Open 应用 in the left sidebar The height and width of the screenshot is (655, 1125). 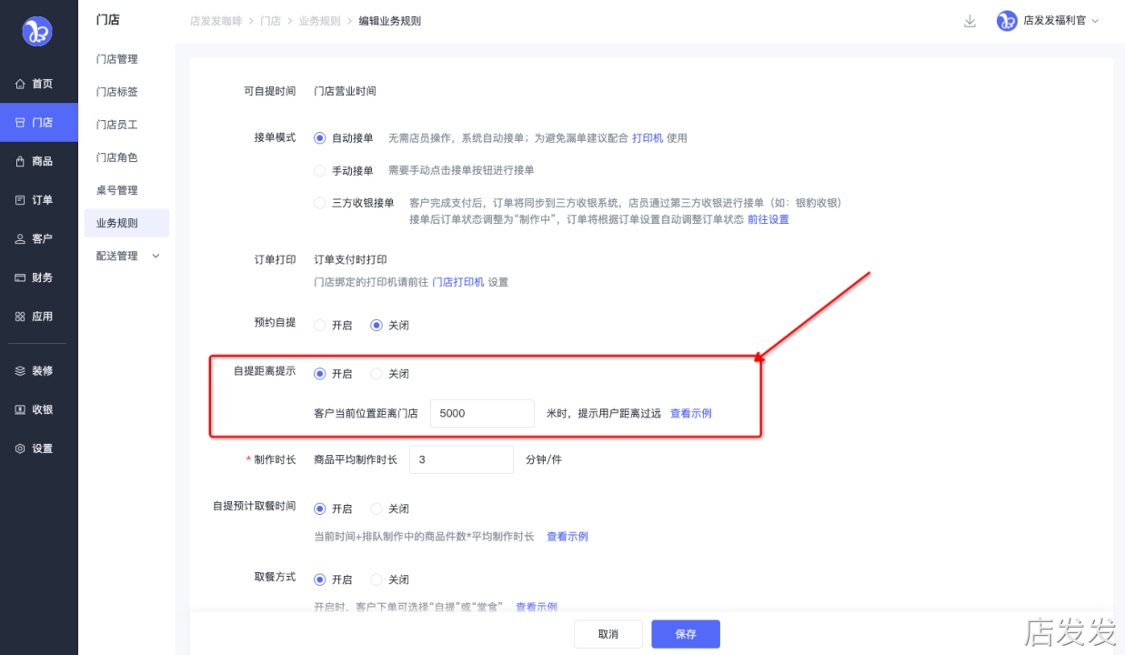39,317
